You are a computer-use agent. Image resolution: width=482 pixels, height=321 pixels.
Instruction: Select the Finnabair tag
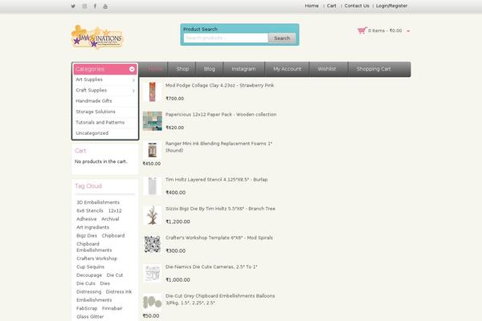pos(112,308)
